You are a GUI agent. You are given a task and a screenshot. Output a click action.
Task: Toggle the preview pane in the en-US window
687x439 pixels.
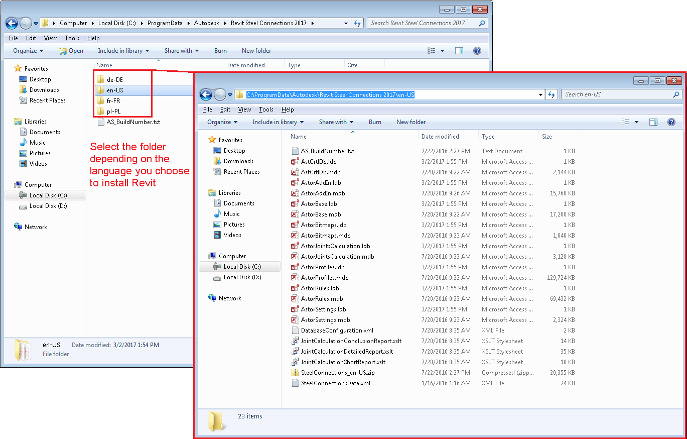point(653,122)
